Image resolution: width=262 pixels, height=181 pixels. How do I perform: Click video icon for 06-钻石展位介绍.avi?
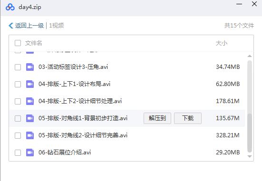(30, 152)
